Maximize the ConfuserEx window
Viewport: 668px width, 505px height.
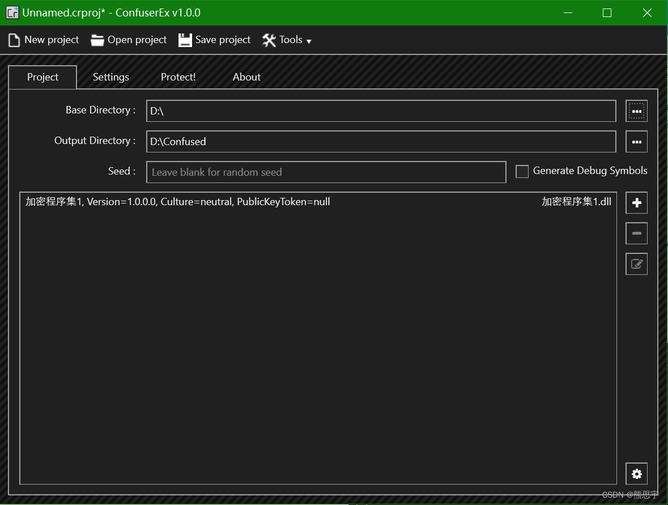click(607, 13)
